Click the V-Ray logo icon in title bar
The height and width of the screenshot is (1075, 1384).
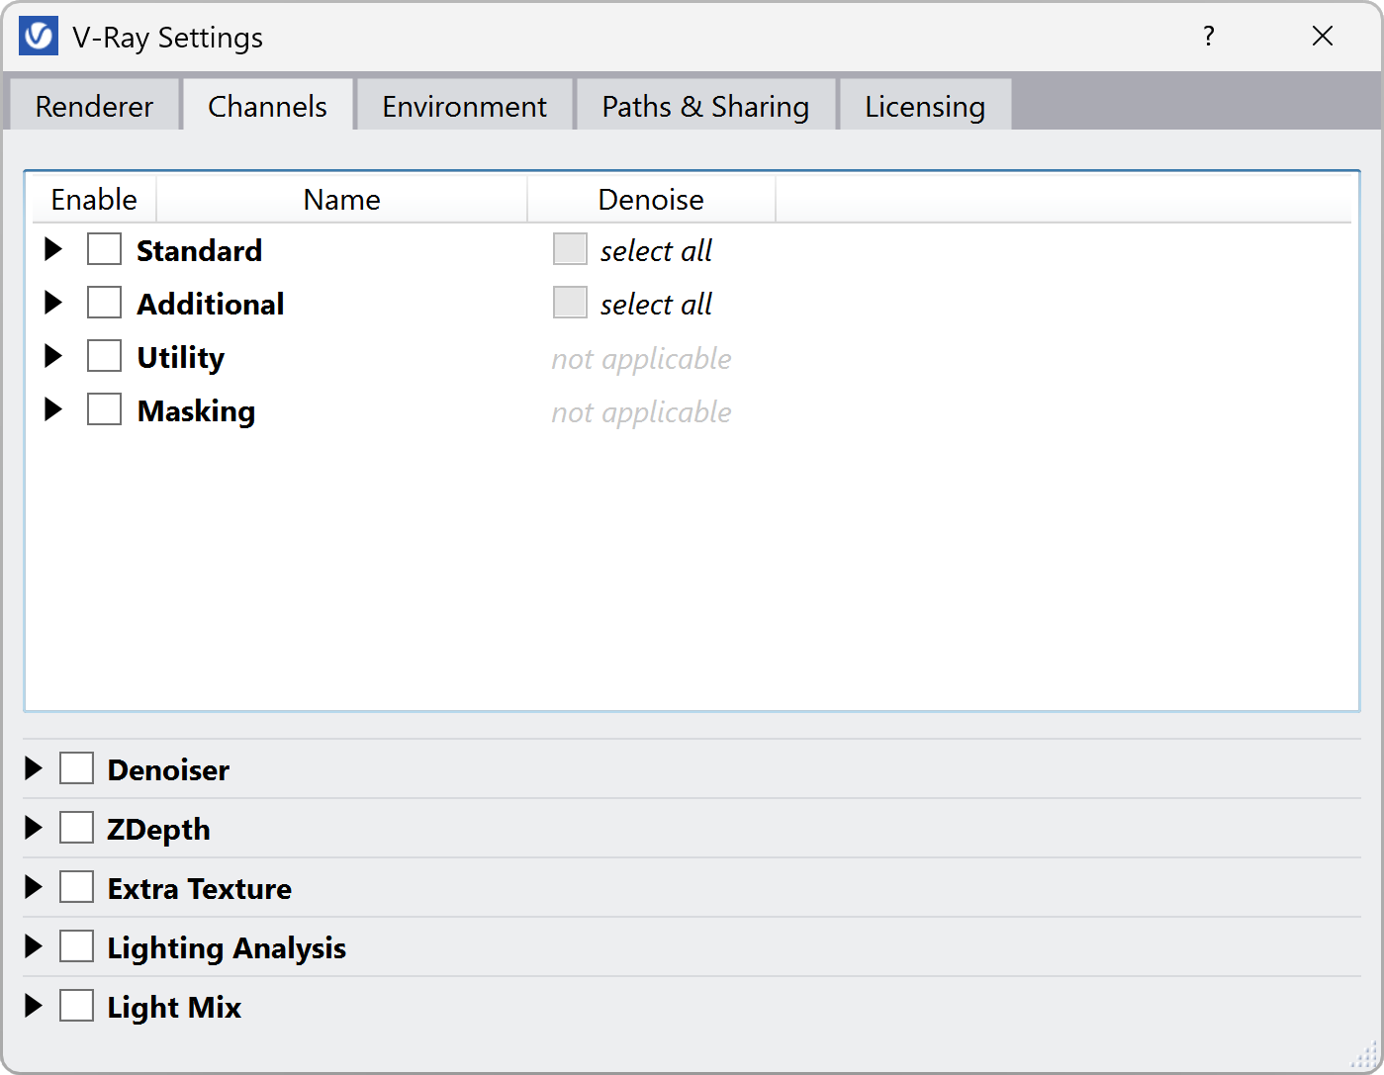pos(39,37)
